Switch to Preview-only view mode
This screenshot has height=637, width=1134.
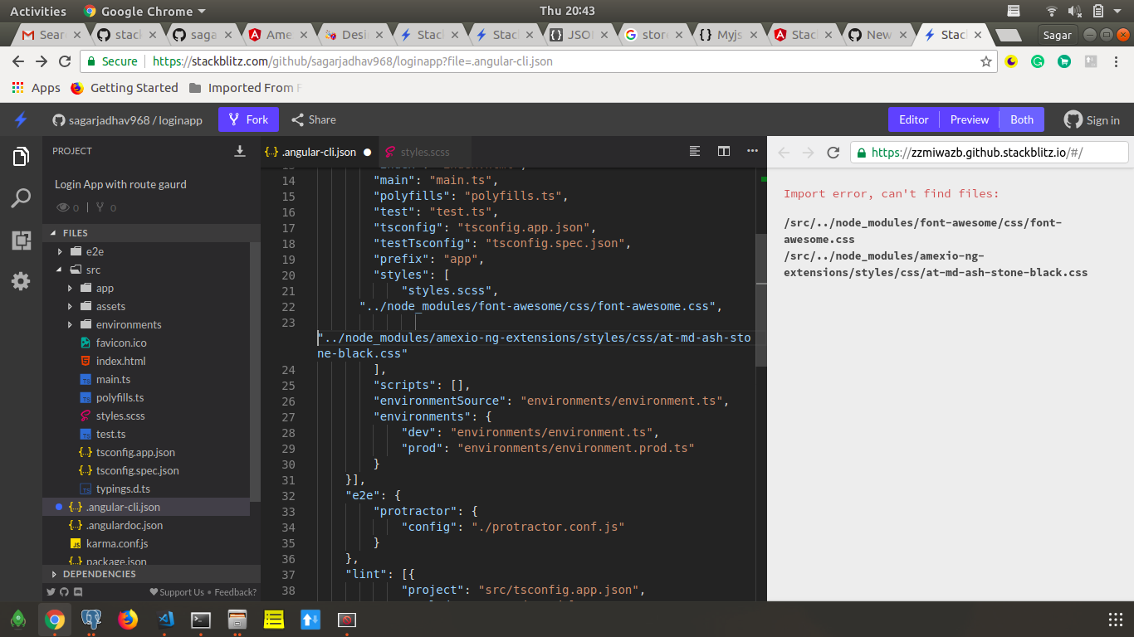[969, 119]
